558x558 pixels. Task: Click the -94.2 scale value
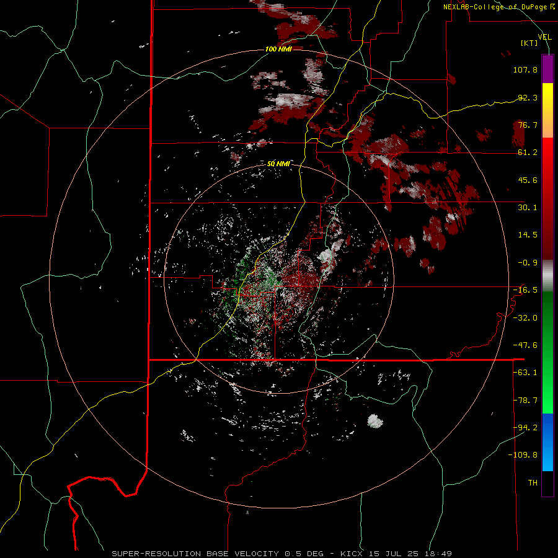(525, 428)
